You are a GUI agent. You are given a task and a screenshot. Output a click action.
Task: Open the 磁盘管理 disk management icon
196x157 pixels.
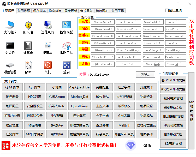pos(10,65)
